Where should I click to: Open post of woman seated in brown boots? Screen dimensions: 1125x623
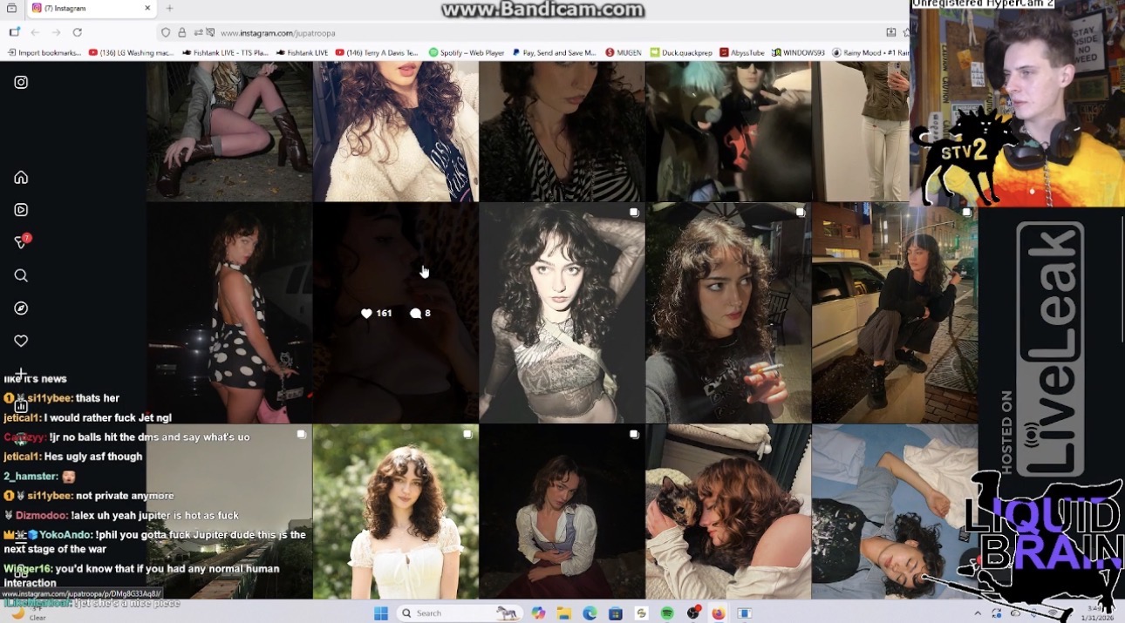point(229,131)
